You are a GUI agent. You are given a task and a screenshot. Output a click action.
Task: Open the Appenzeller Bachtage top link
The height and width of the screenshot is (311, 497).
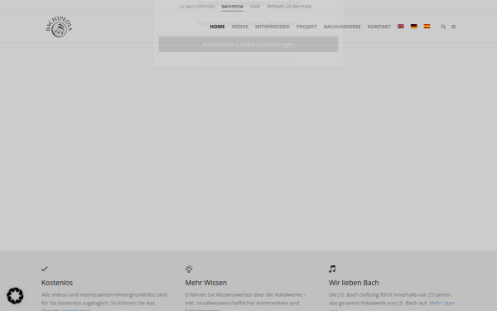[x=289, y=7]
